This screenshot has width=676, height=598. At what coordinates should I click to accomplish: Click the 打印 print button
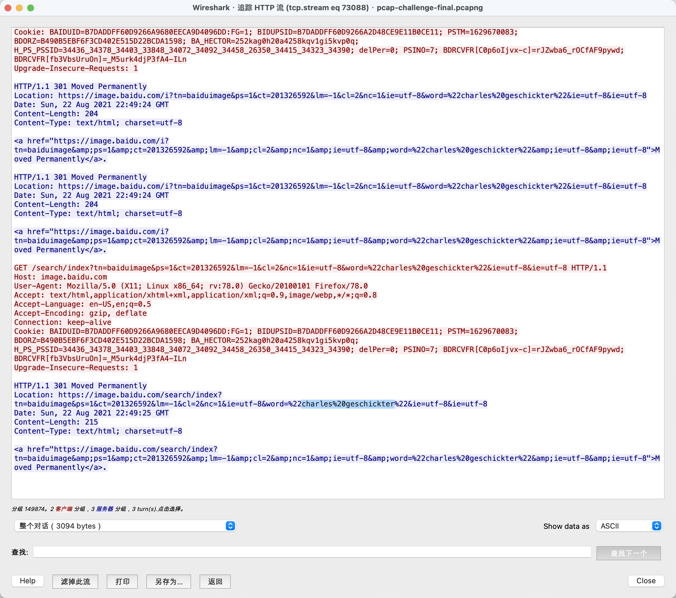click(122, 582)
